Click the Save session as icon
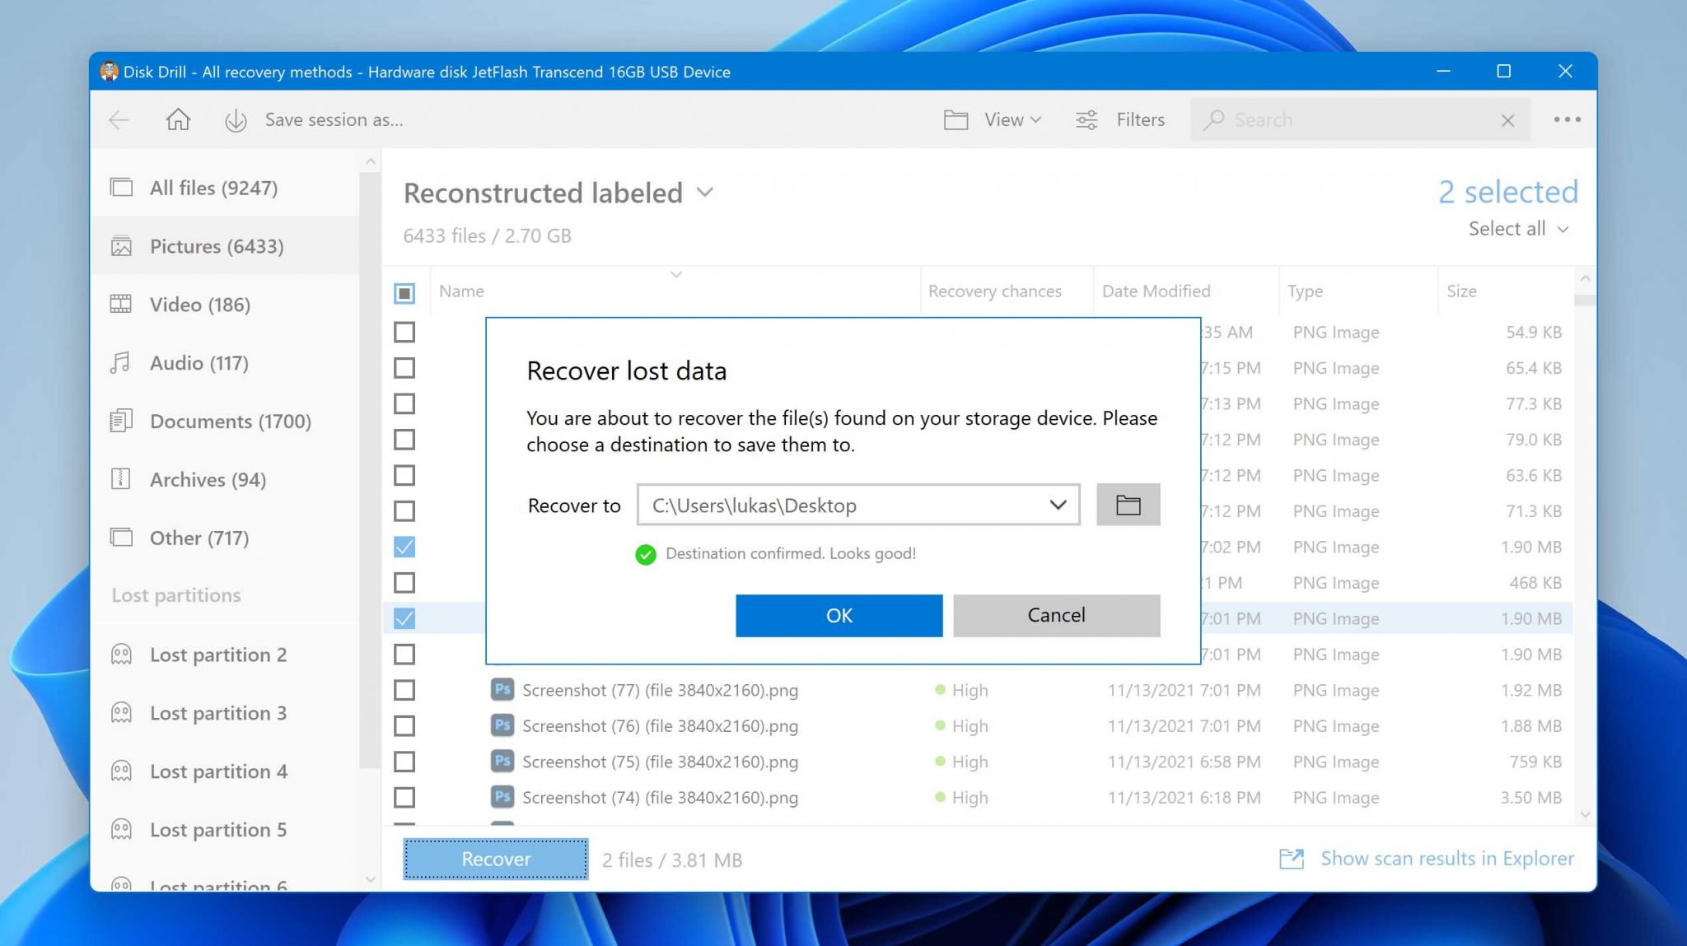The height and width of the screenshot is (946, 1687). [236, 119]
